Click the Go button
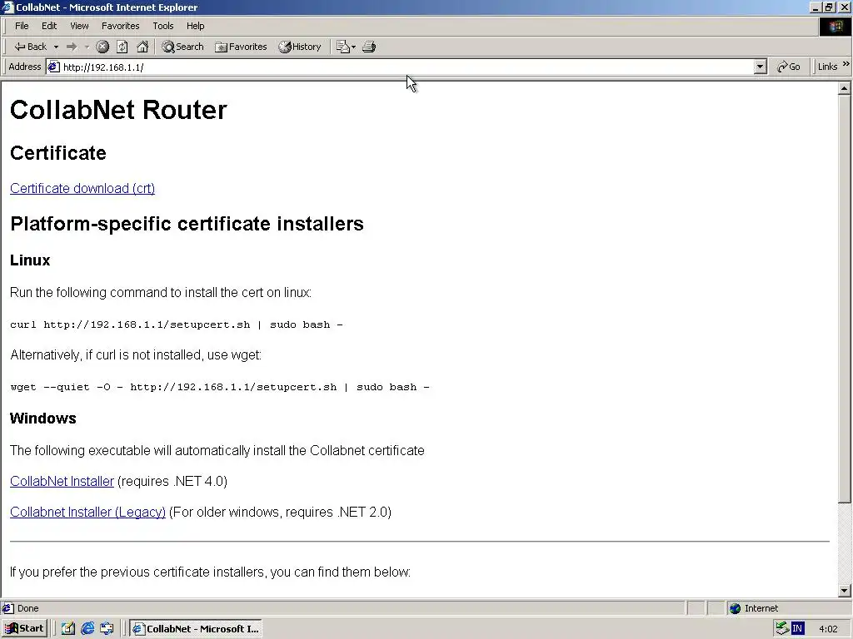Screen dimensions: 853x639 (x=789, y=67)
